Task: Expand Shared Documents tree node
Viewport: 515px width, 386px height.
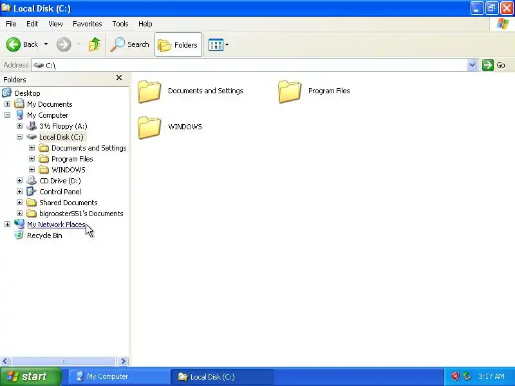Action: coord(19,202)
